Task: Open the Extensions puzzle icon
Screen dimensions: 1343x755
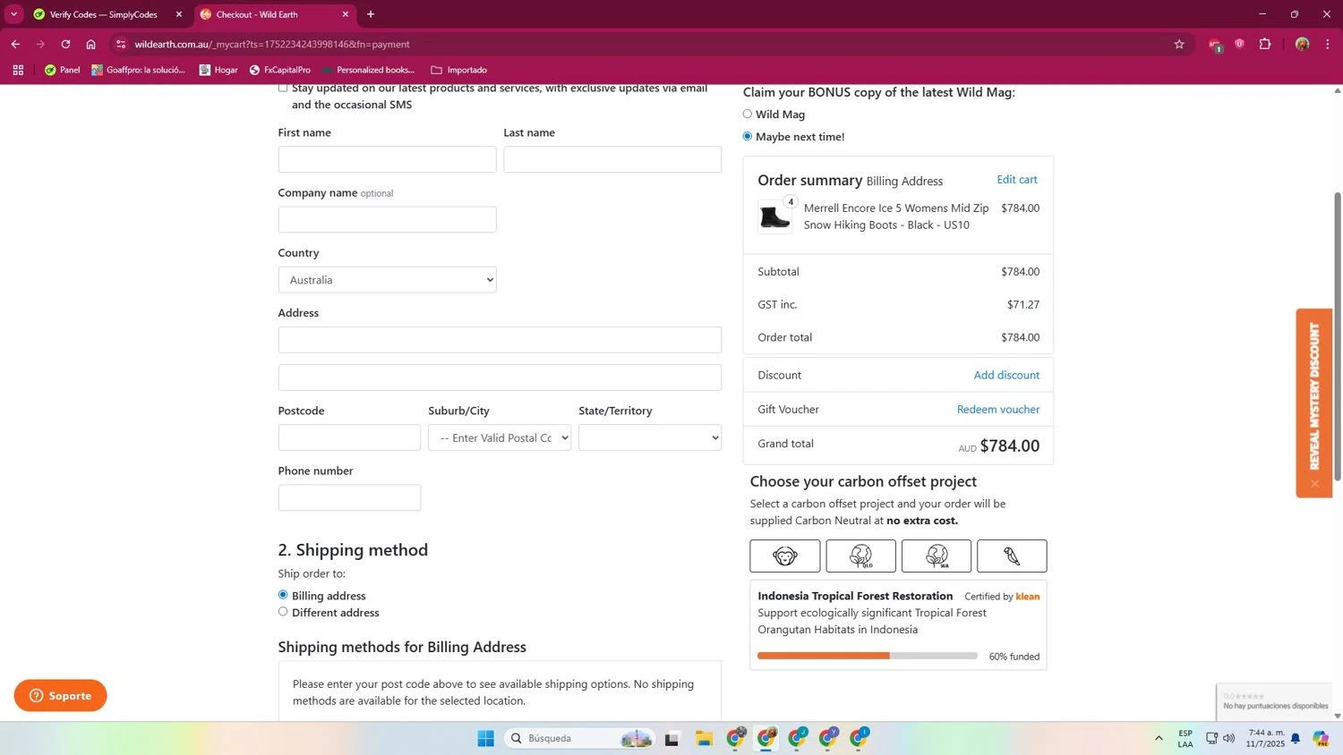Action: (x=1265, y=44)
